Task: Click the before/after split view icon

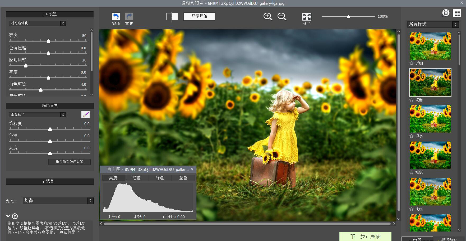Action: [172, 16]
